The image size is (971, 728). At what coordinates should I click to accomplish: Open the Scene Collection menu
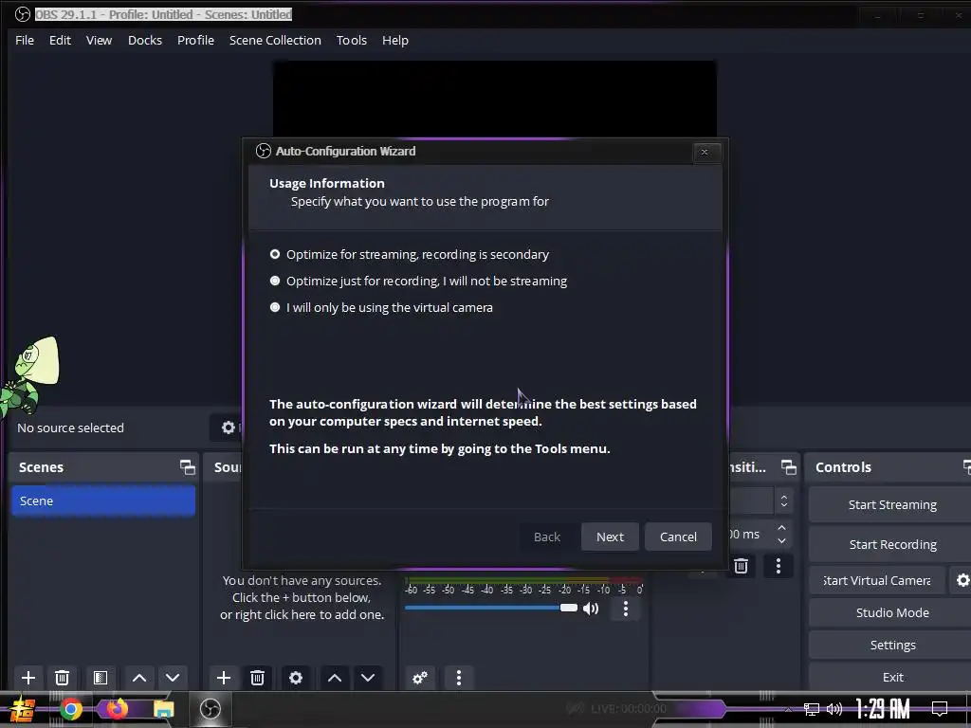(x=275, y=40)
